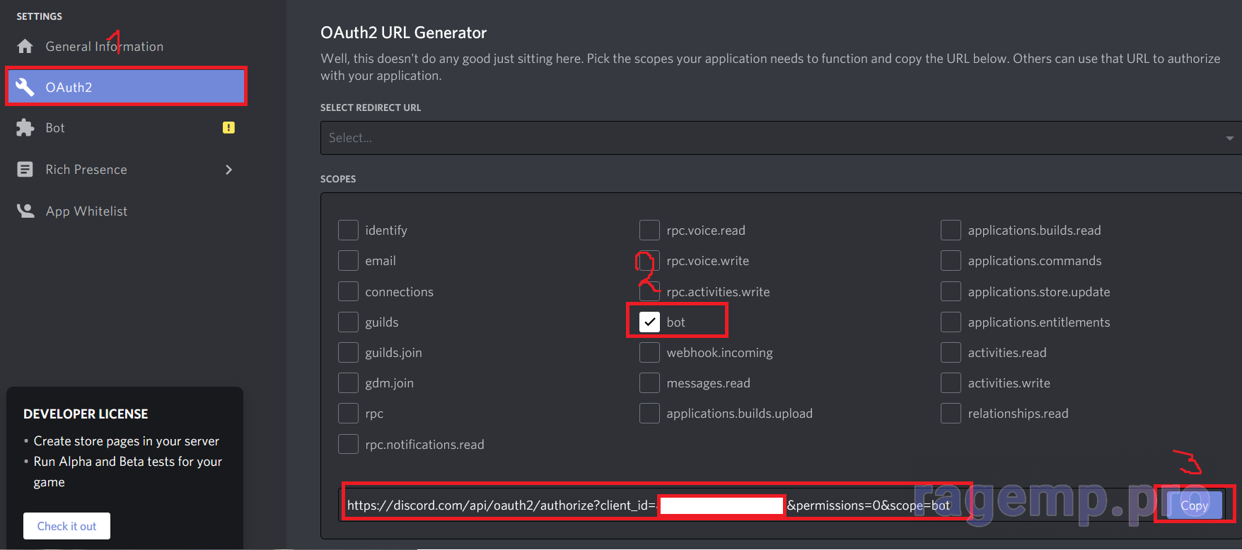The height and width of the screenshot is (550, 1242).
Task: Expand Rich Presence with its chevron arrow
Action: 228,170
